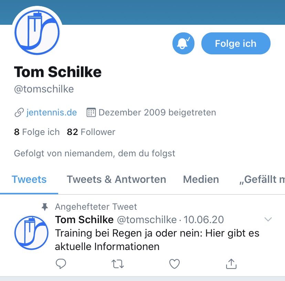Click the pin icon of Angehefteter Tweet
This screenshot has width=285, height=281.
[45, 207]
